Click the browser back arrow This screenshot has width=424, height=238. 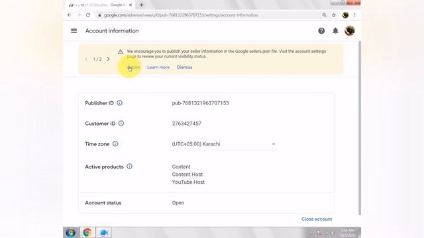(69, 15)
